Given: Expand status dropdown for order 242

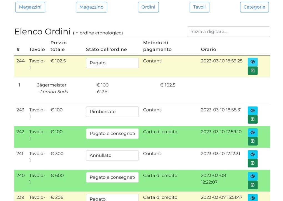Looking at the screenshot, I should pos(112,134).
